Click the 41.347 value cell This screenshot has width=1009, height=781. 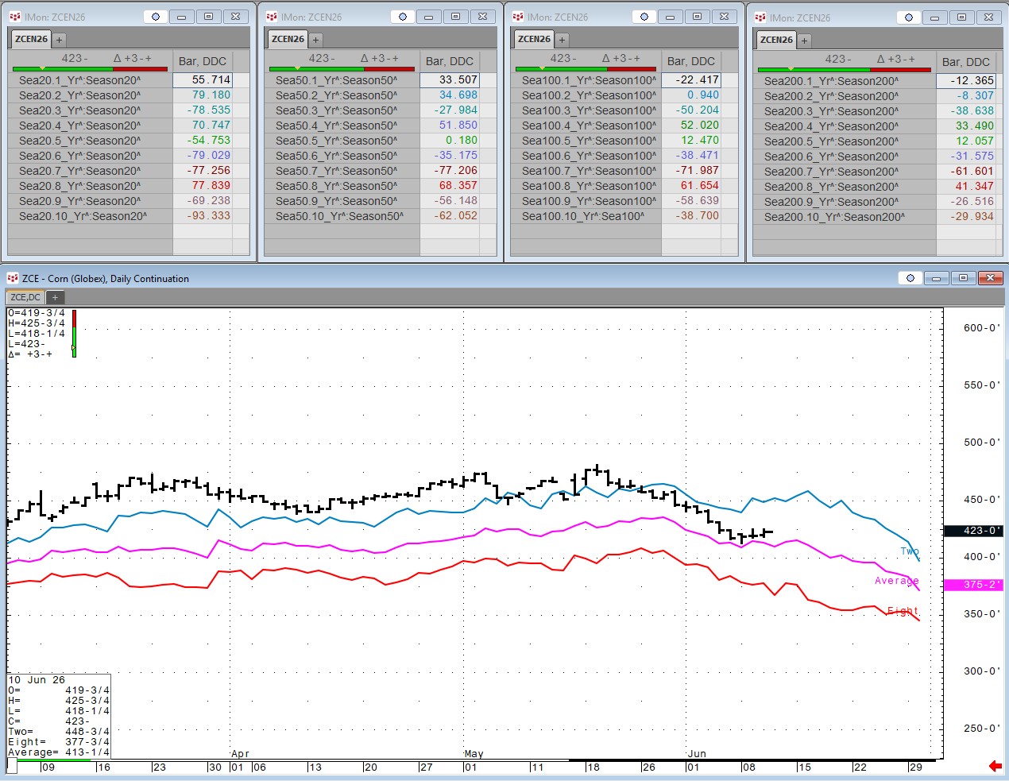pyautogui.click(x=966, y=187)
